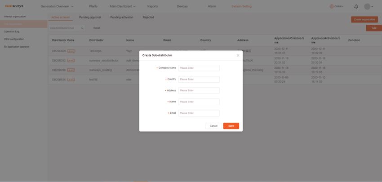382x182 pixels.
Task: Click badge next to code DB20B636
Action: tap(71, 80)
